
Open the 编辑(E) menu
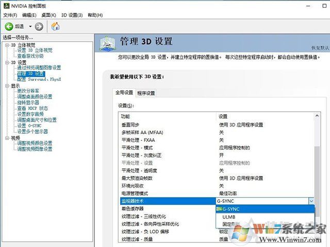click(29, 15)
